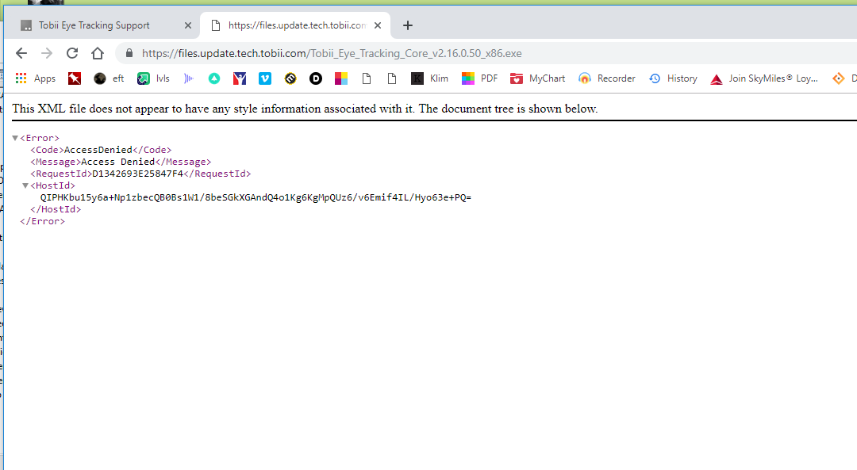Click the AccessDenied code text

click(x=98, y=150)
